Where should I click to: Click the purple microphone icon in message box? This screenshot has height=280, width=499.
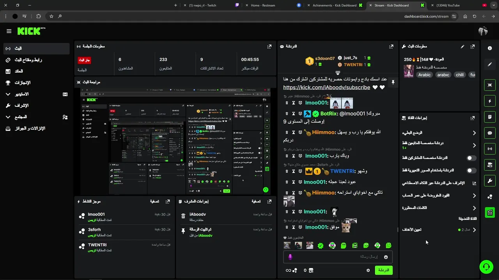click(290, 257)
